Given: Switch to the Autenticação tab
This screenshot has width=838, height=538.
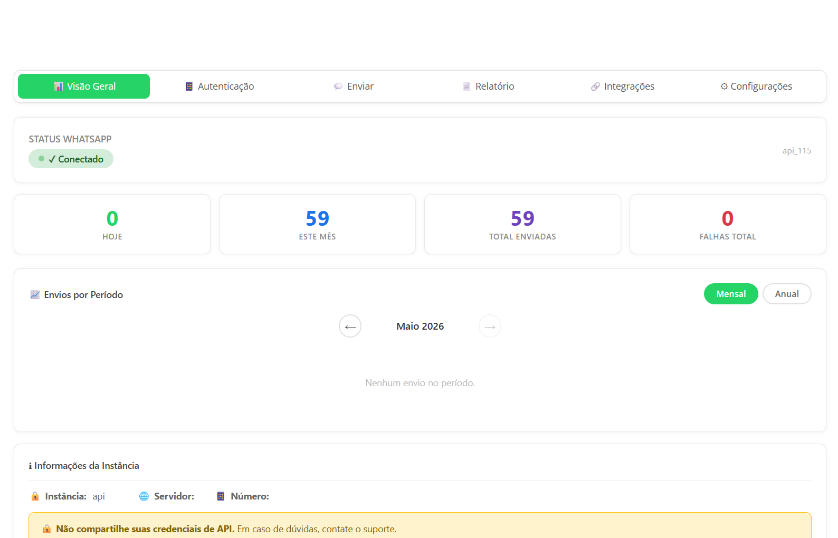Looking at the screenshot, I should 219,86.
